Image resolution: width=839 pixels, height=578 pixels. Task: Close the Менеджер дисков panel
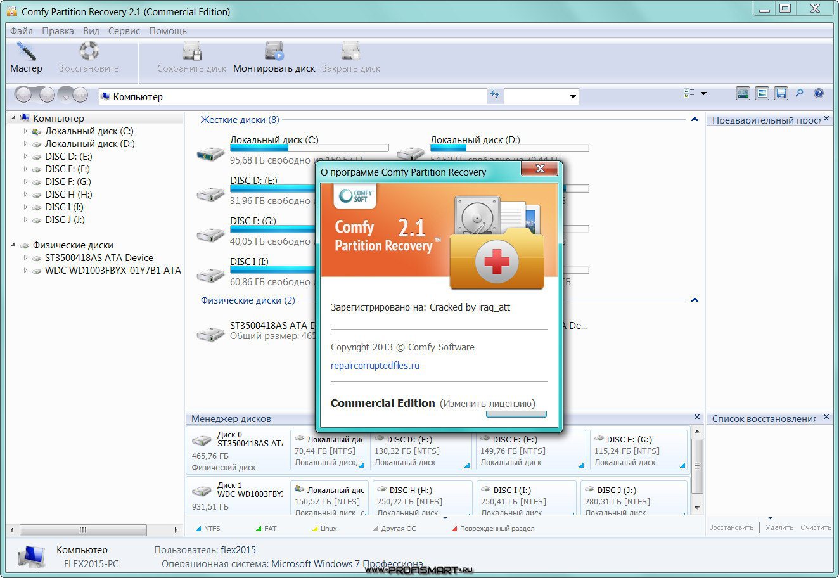tap(697, 417)
